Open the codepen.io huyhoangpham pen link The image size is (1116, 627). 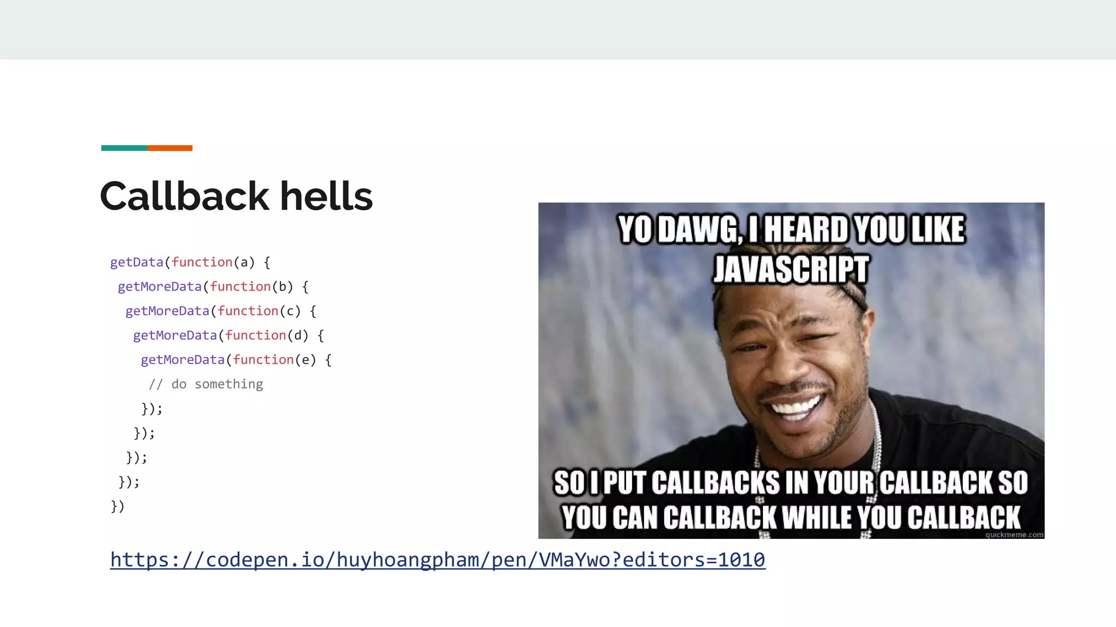click(x=438, y=560)
